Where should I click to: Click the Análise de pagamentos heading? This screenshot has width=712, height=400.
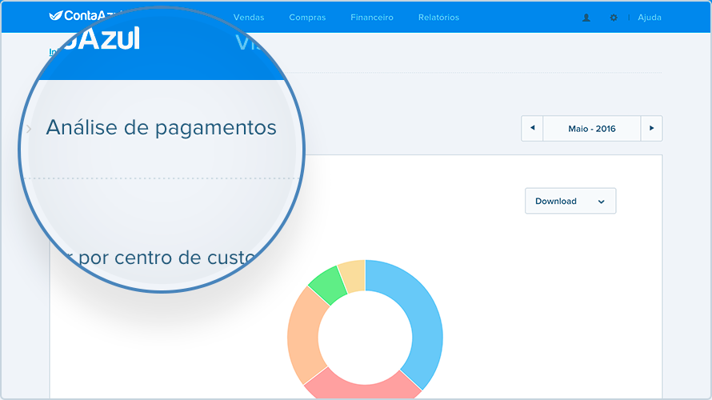161,127
